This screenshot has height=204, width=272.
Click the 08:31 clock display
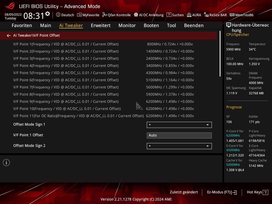pos(34,16)
